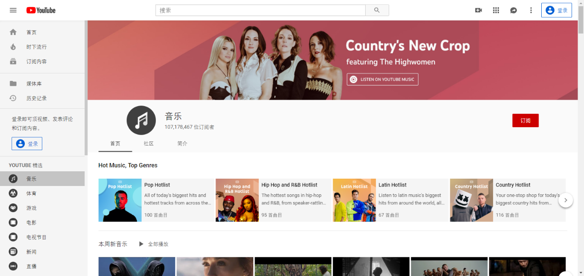Open the messages share icon
The image size is (584, 276).
pos(514,10)
